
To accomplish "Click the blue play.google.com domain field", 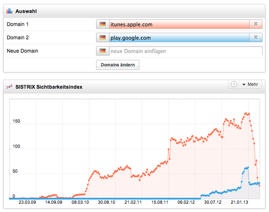I will (x=179, y=38).
